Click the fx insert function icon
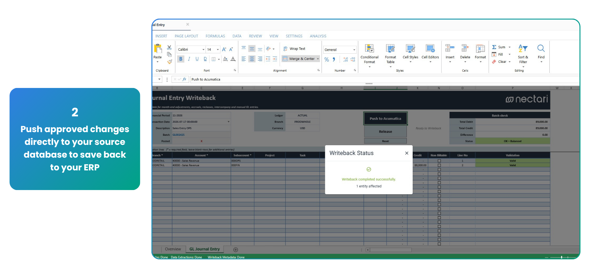 click(x=185, y=79)
